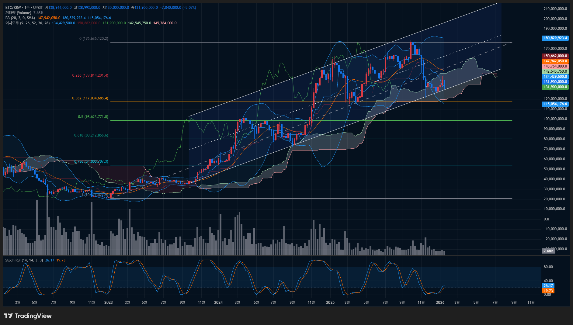573x325 pixels.
Task: Click the 0.618 Fibonacci level label
Action: pyautogui.click(x=91, y=135)
